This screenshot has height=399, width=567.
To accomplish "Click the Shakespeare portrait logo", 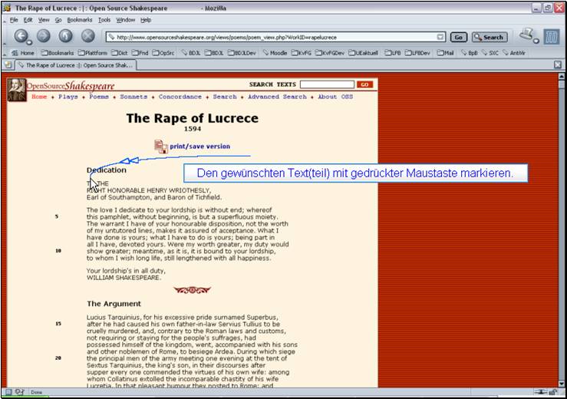I will (x=16, y=90).
